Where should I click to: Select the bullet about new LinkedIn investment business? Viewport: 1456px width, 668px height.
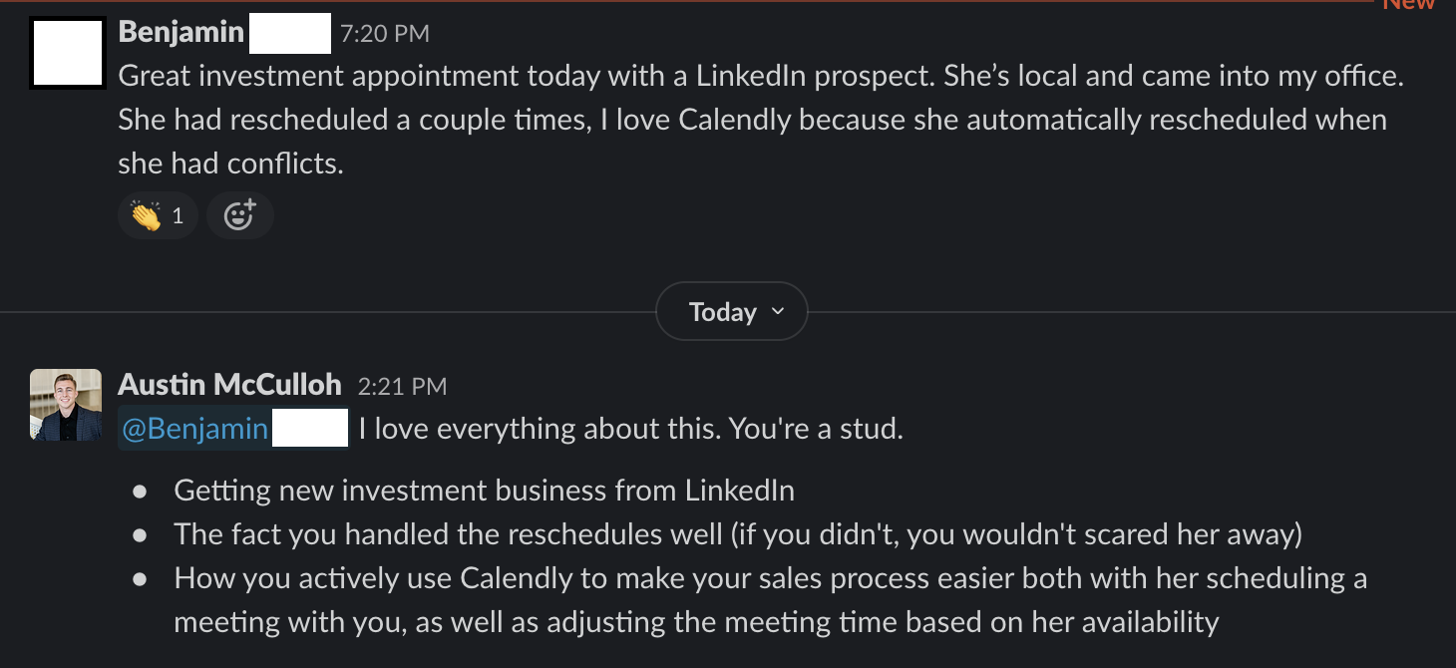484,491
